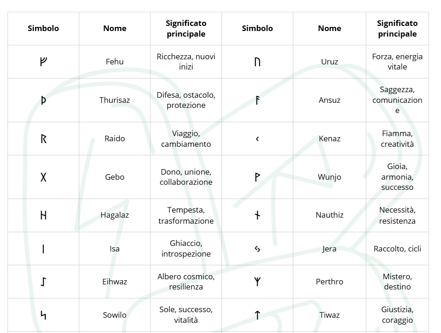Click the name Eihwaz
Screen dimensions: 441x333
115,282
